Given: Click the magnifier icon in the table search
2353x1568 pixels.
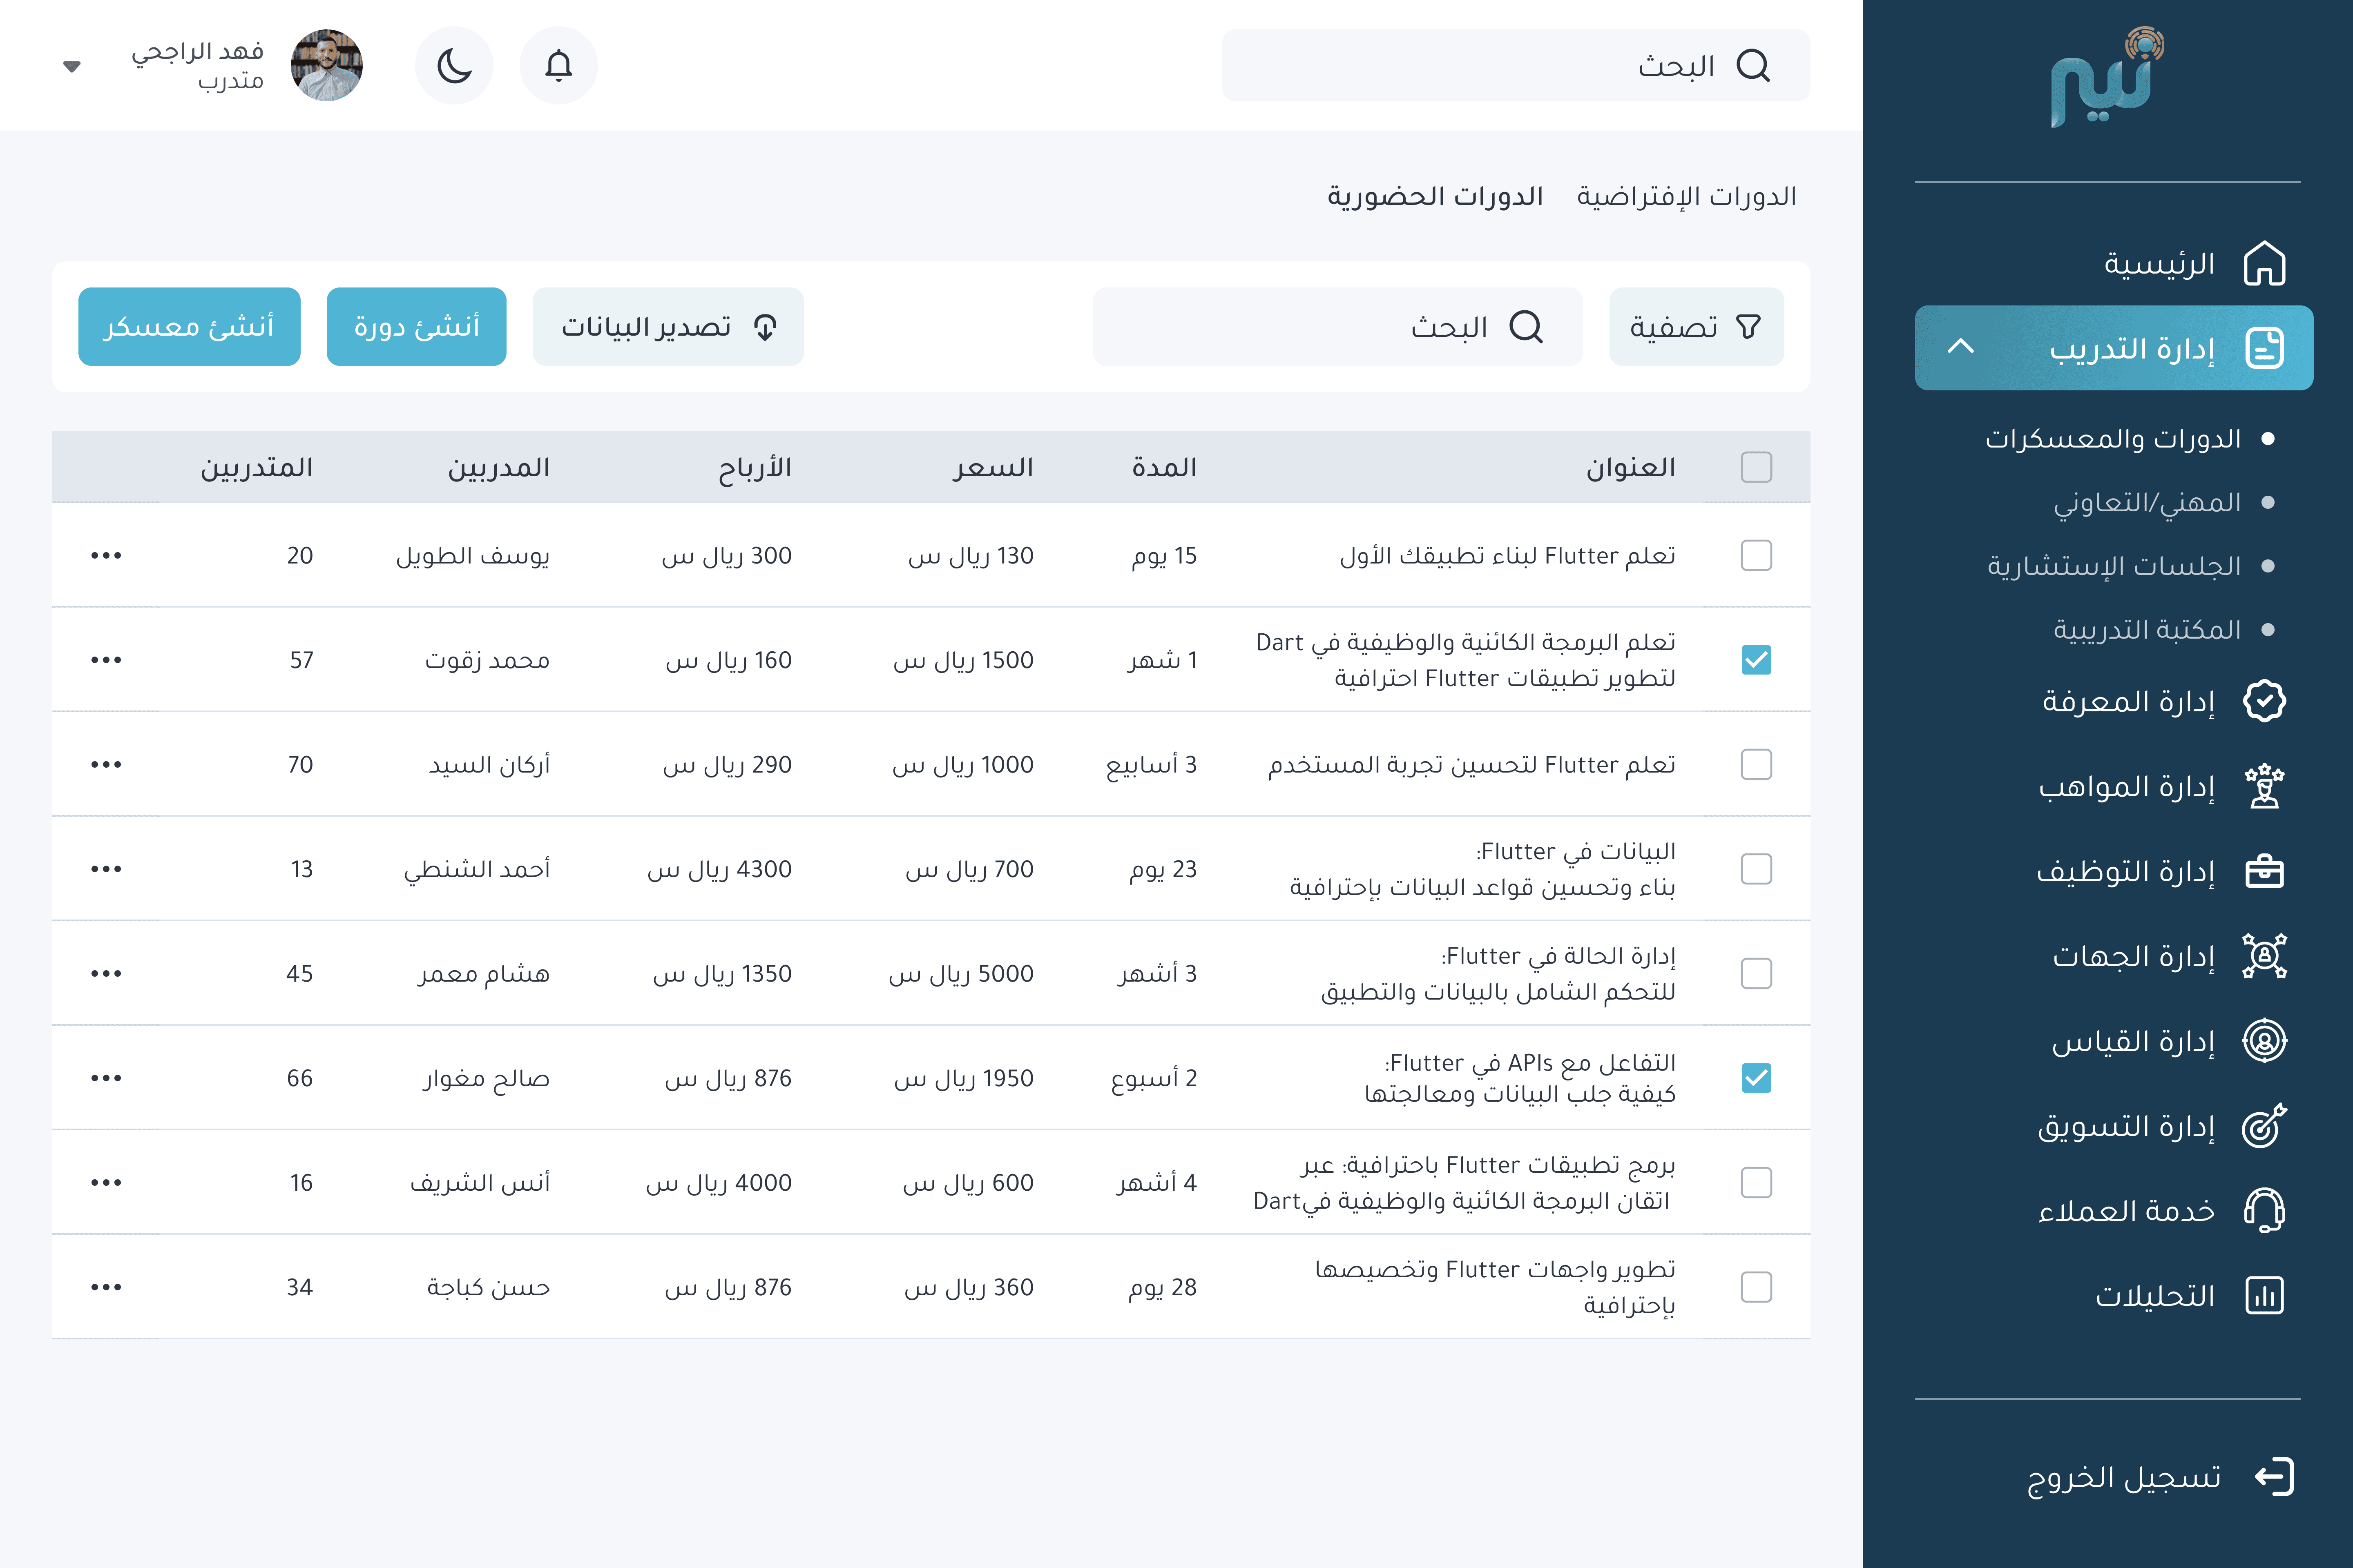Looking at the screenshot, I should tap(1526, 327).
